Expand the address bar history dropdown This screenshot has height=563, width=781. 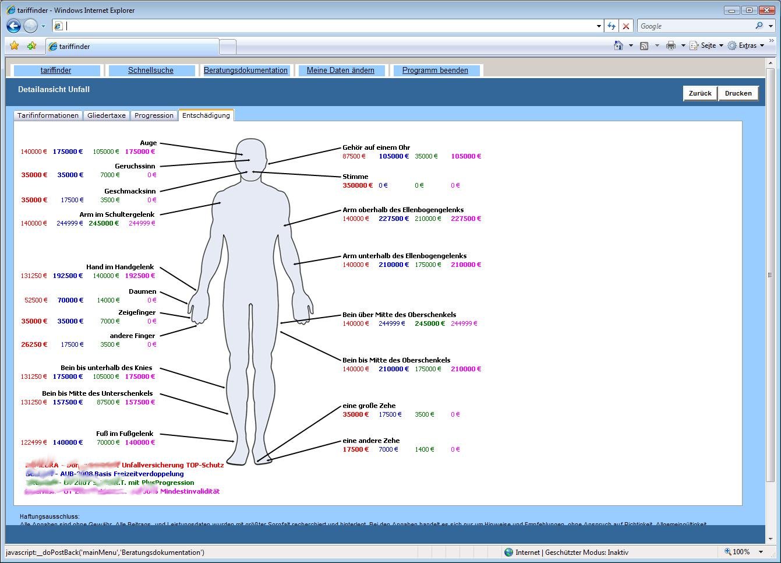pos(599,26)
